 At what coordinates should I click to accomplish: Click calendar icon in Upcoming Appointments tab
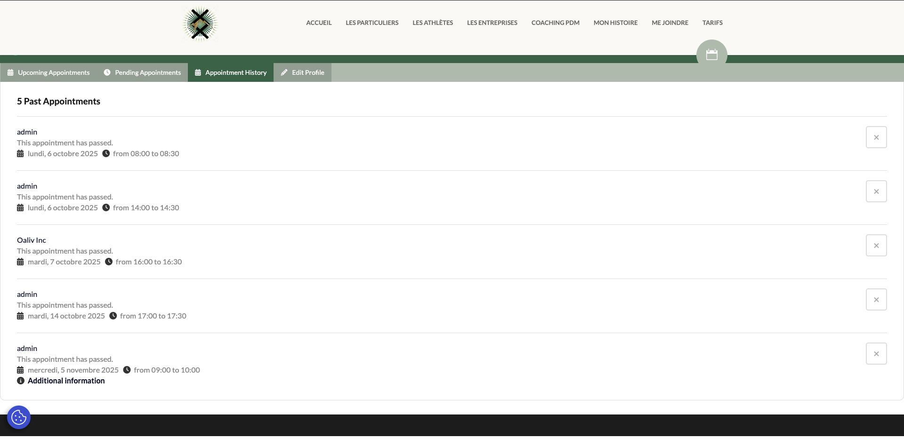(10, 72)
